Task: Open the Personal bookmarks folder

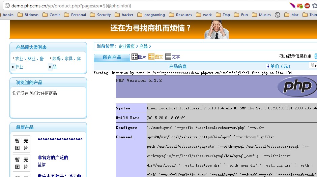Action: pos(75,15)
